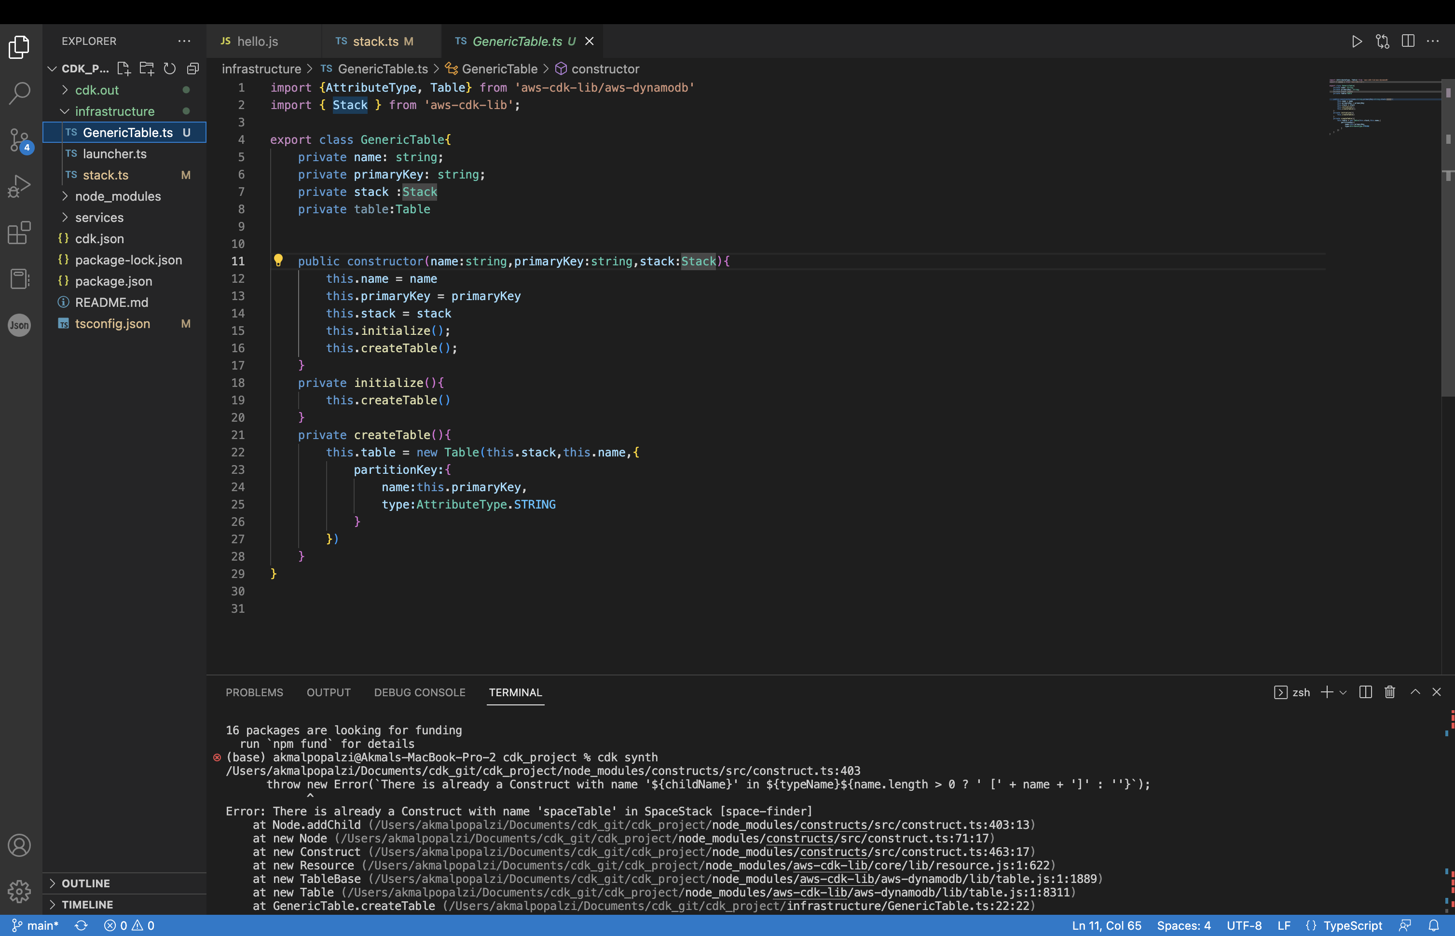Click main* branch in status bar
The width and height of the screenshot is (1455, 936).
pos(35,925)
